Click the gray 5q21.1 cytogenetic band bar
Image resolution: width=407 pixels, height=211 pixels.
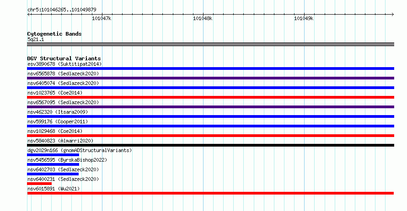point(210,44)
